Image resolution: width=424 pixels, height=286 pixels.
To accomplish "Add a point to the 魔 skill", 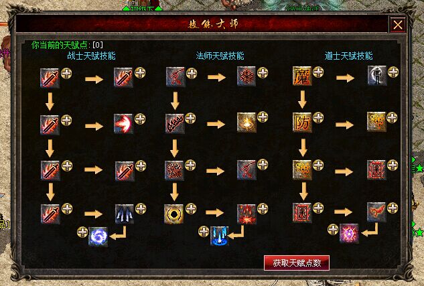I will [318, 72].
